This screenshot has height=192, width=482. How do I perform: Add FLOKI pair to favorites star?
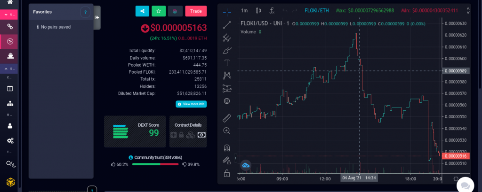pyautogui.click(x=159, y=11)
